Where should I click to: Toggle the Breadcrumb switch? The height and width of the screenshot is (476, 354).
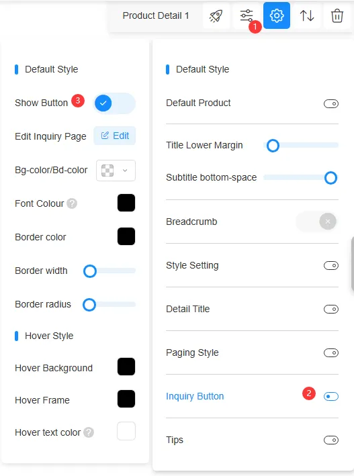pyautogui.click(x=316, y=222)
